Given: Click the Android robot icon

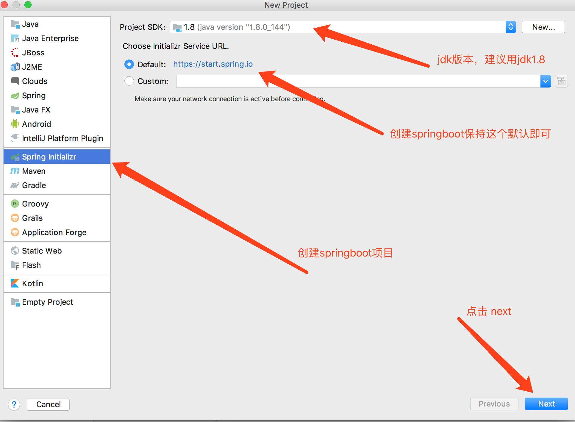Looking at the screenshot, I should (x=15, y=124).
